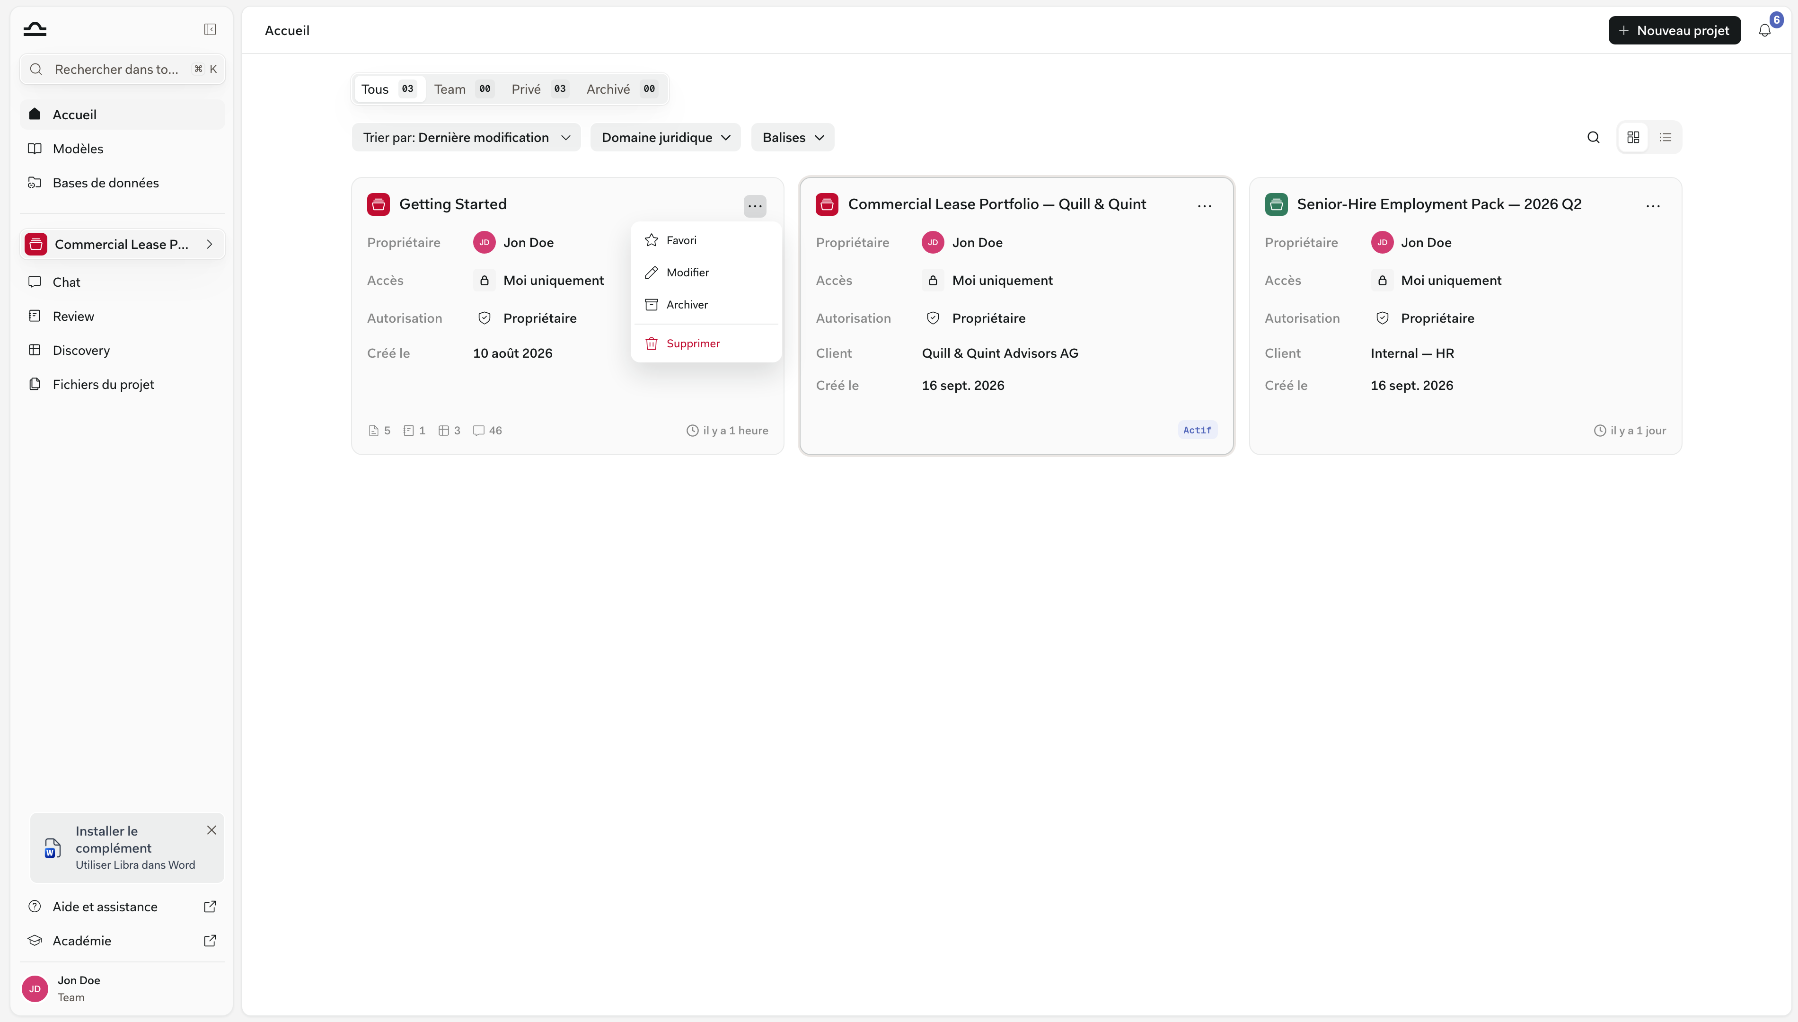Collapse the sidebar with the panel icon

(x=210, y=29)
